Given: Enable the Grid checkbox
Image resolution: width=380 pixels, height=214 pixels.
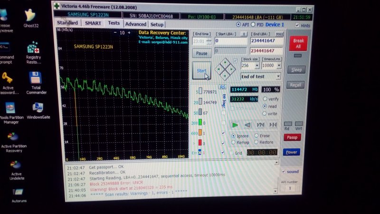Looking at the screenshot, I should [232, 153].
